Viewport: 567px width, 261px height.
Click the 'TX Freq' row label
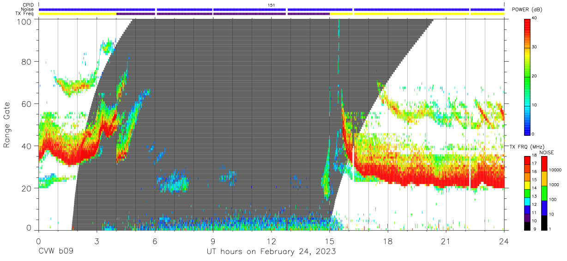(25, 14)
